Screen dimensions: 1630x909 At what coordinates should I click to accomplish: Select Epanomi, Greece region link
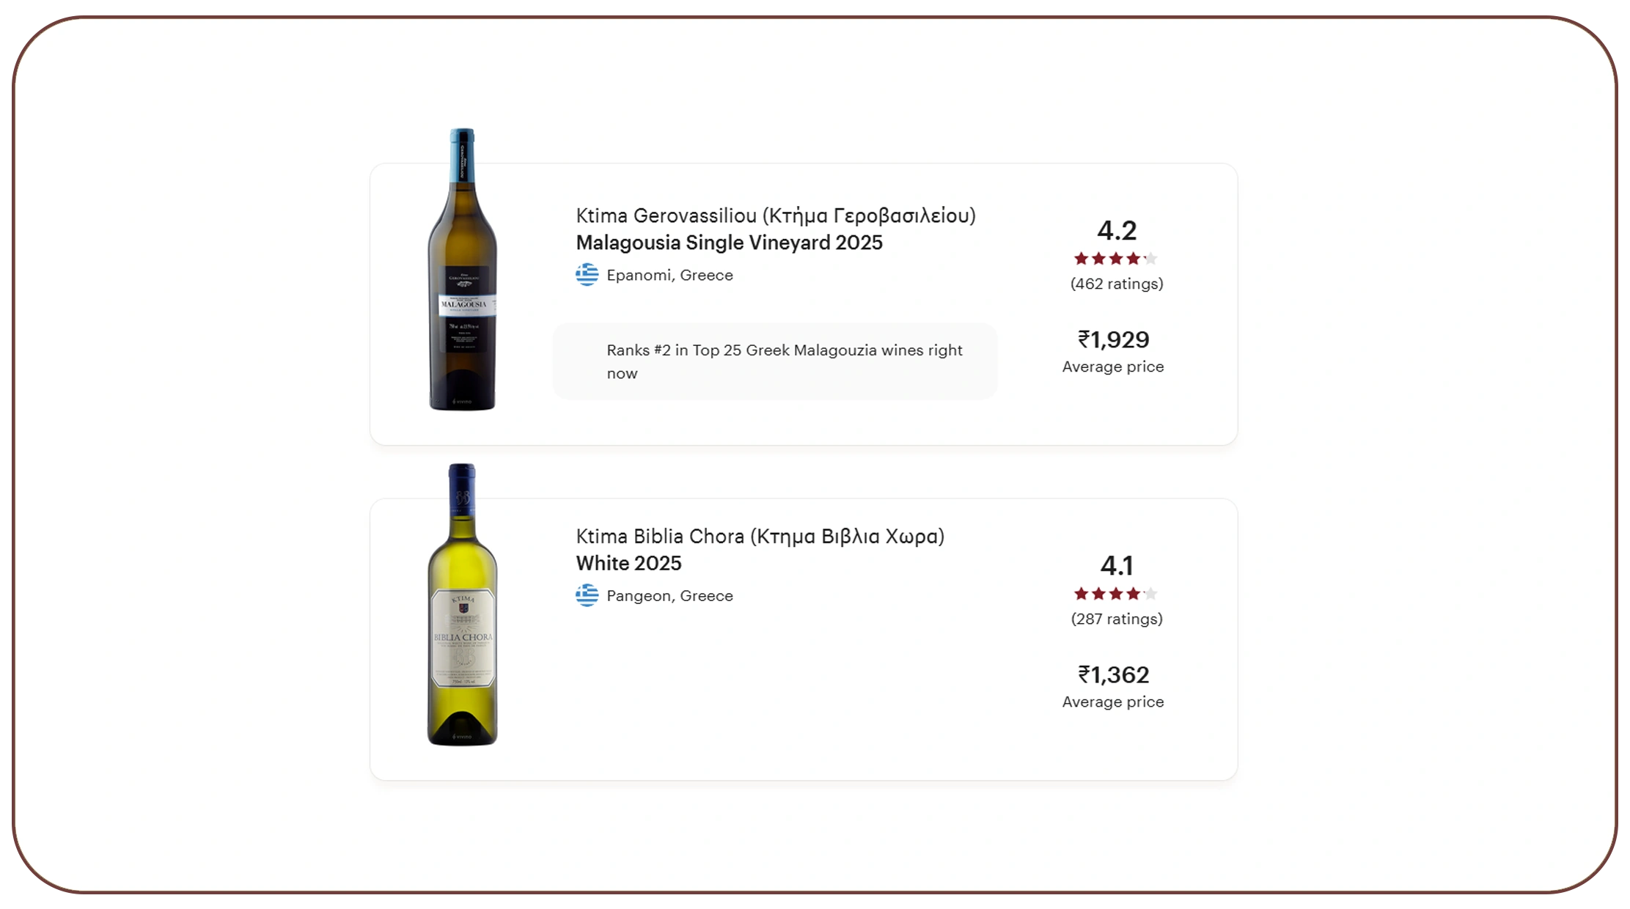coord(669,275)
